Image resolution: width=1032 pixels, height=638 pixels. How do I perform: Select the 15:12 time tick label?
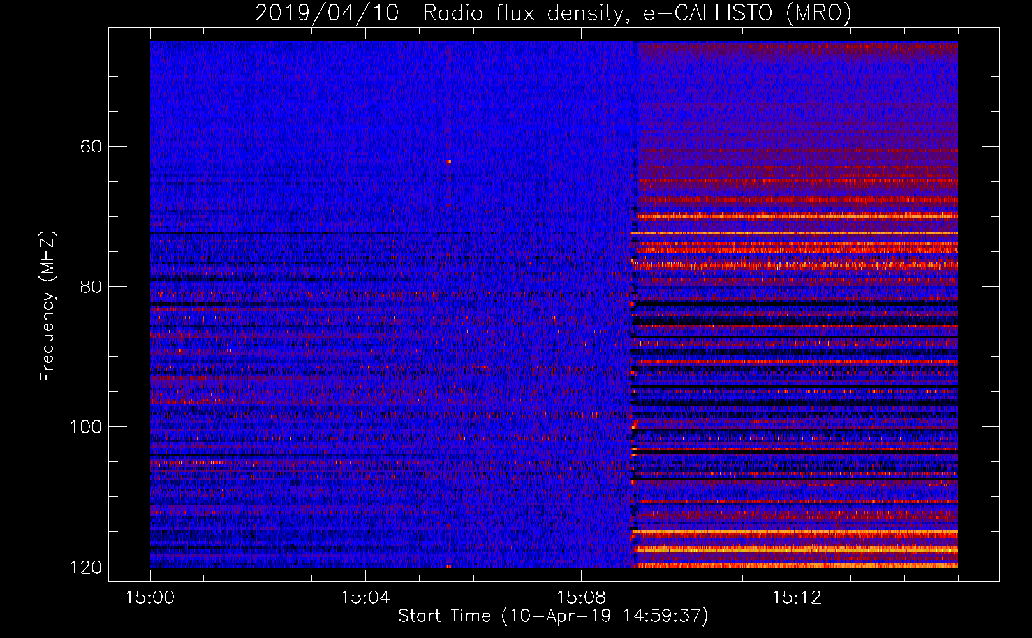coord(796,598)
